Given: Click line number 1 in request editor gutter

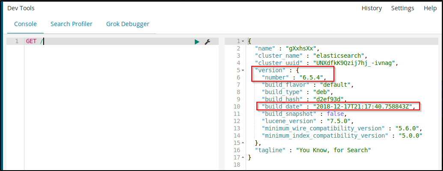Looking at the screenshot, I should (17, 41).
